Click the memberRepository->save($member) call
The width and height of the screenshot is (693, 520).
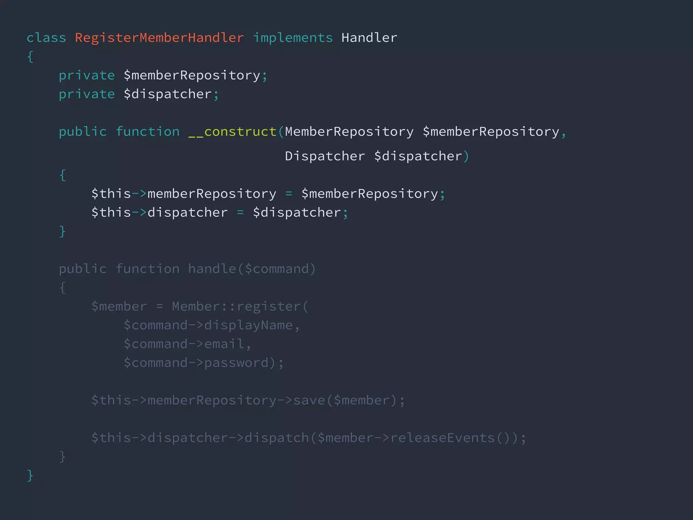(248, 400)
